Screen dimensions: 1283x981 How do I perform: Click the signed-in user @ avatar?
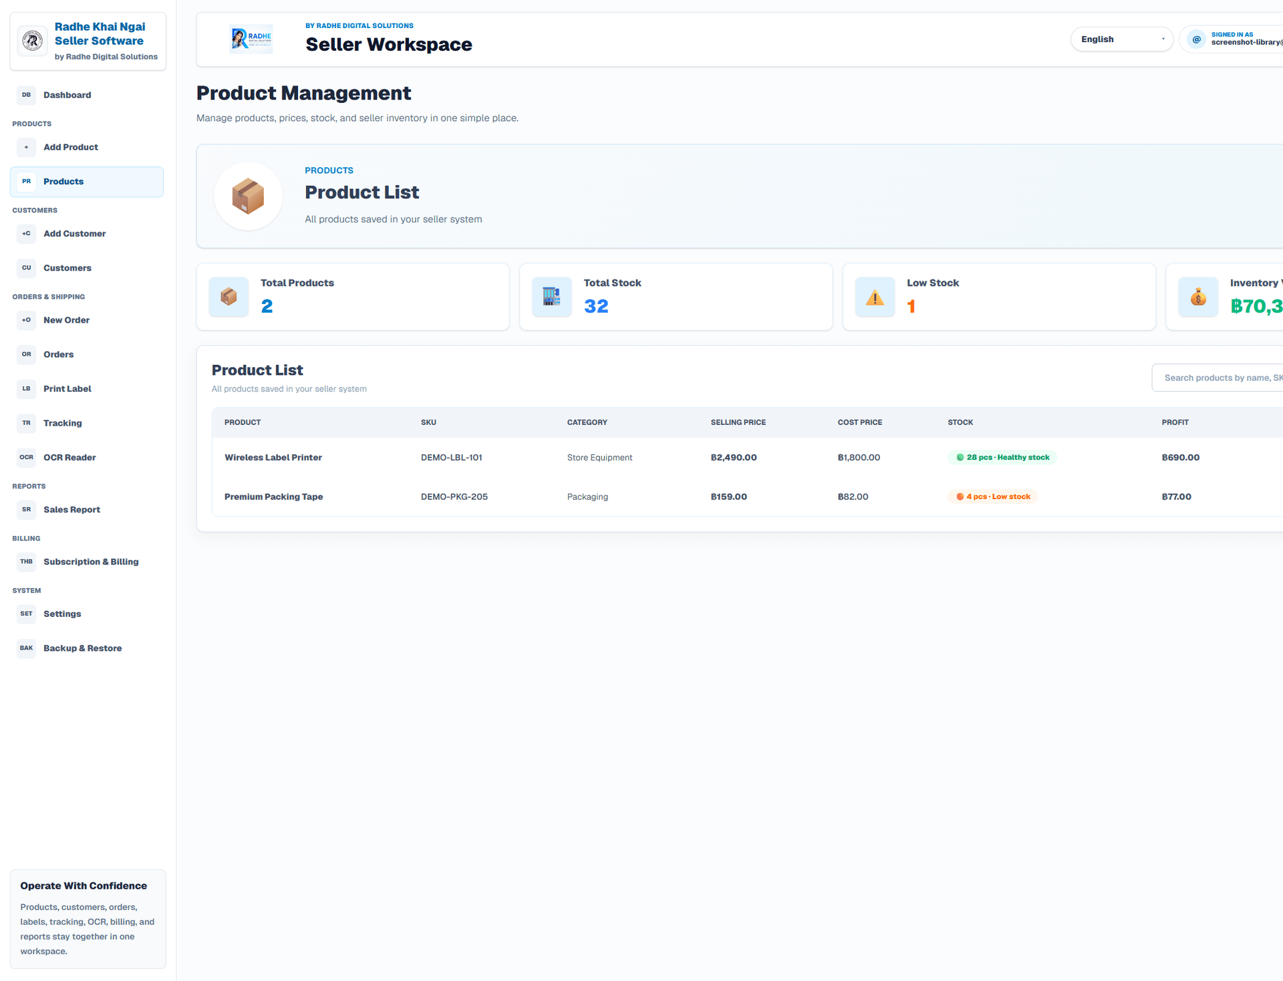[1197, 39]
